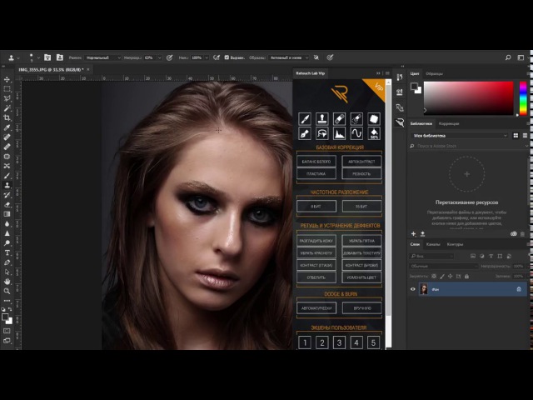Image resolution: width=533 pixels, height=400 pixels.
Task: Click the РЕЗКОСТЬ button
Action: (x=361, y=173)
